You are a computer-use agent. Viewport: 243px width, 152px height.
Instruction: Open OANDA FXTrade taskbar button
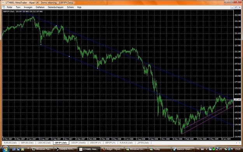(65, 149)
